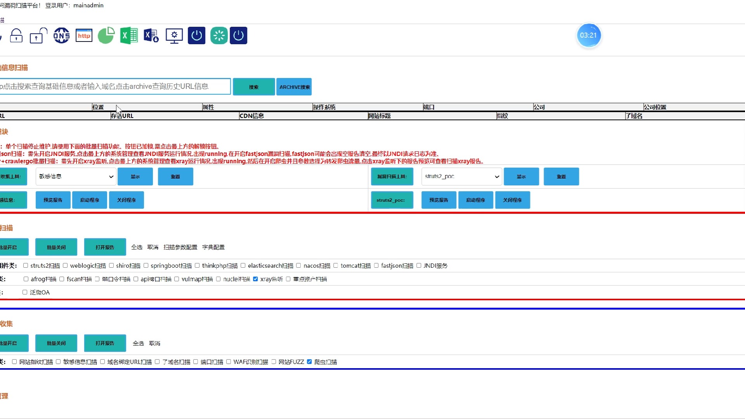The width and height of the screenshot is (745, 419).
Task: Tick the 端口扫描 checkbox
Action: pyautogui.click(x=196, y=362)
